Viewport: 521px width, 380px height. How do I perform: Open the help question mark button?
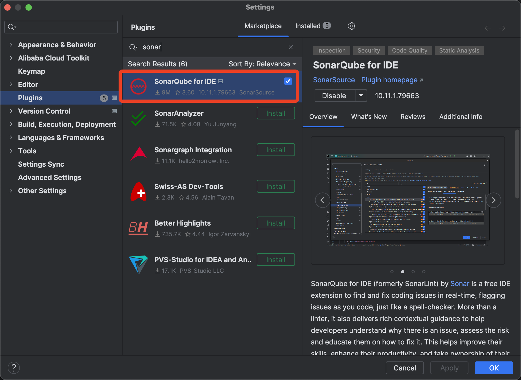coord(14,368)
